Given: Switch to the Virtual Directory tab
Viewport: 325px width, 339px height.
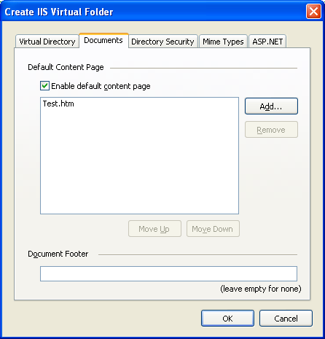Looking at the screenshot, I should pyautogui.click(x=47, y=42).
